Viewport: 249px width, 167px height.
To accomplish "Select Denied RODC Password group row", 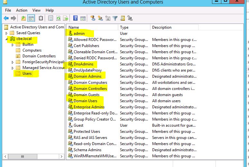I will click(133, 58).
